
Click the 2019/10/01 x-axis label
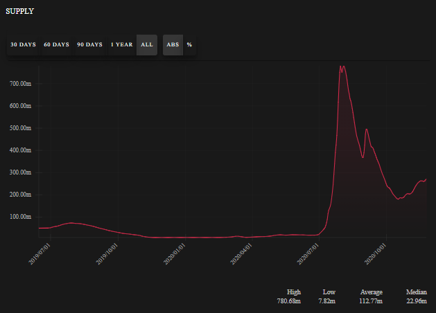coord(107,254)
